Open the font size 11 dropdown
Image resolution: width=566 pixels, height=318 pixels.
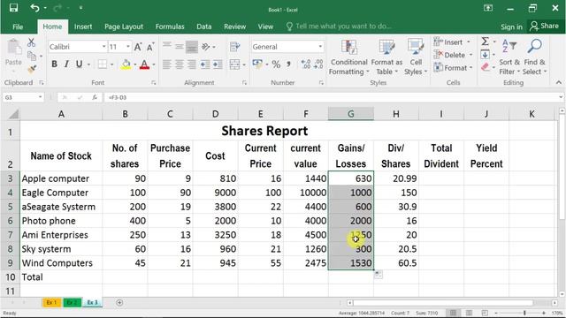click(x=127, y=47)
